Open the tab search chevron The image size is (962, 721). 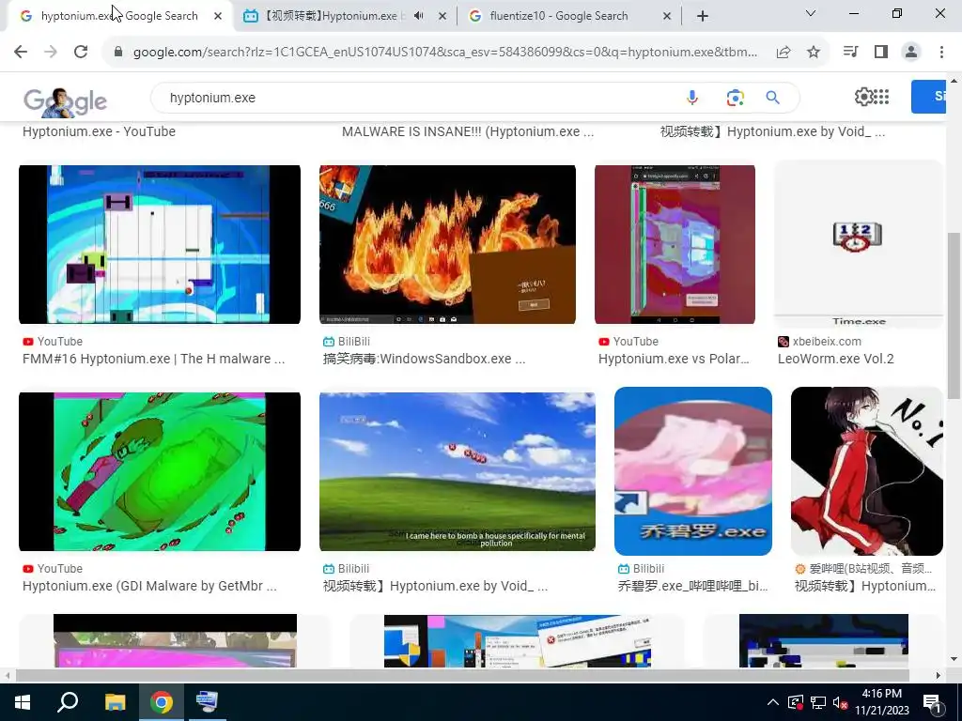pyautogui.click(x=811, y=13)
